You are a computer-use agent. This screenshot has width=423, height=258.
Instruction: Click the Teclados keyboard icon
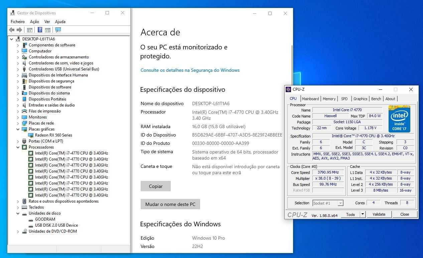[24, 207]
